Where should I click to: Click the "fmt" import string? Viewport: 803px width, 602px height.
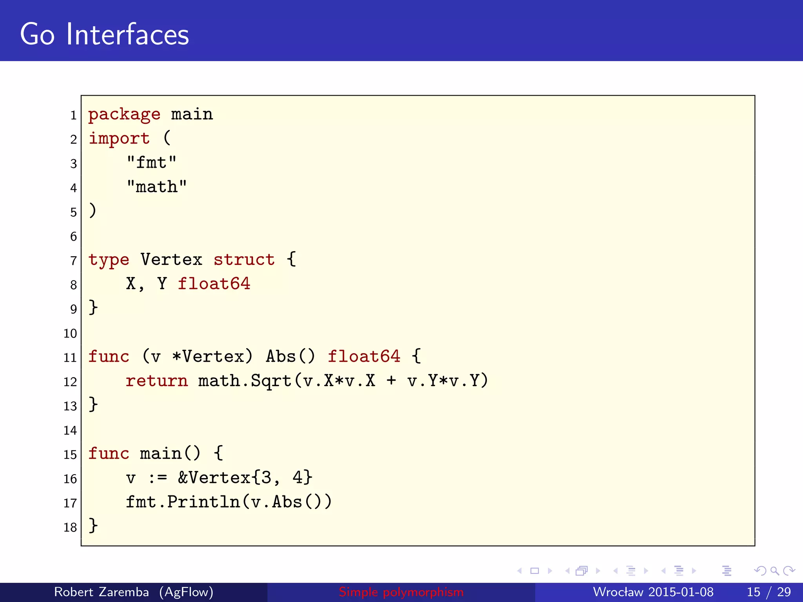pos(151,162)
